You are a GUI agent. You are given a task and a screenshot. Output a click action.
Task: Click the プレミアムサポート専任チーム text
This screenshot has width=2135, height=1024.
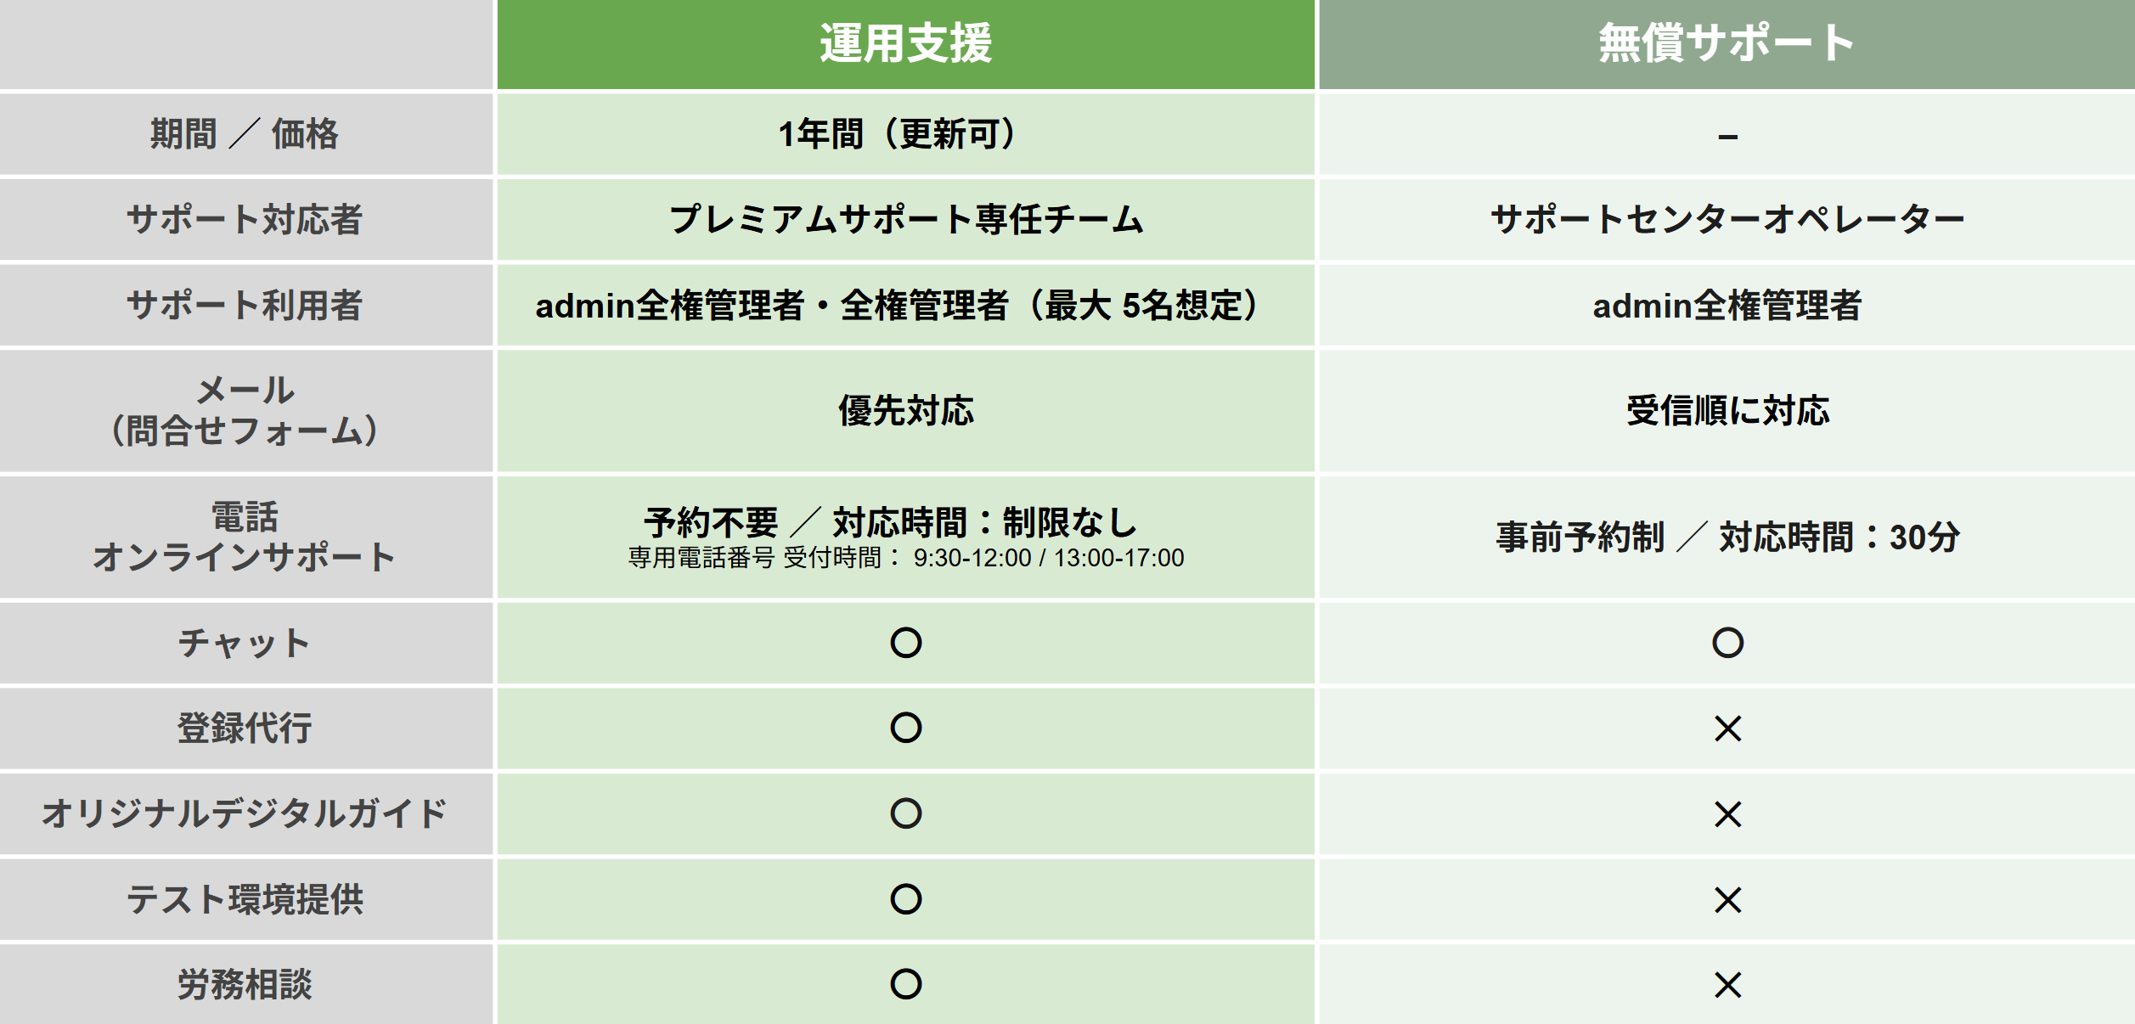point(905,219)
